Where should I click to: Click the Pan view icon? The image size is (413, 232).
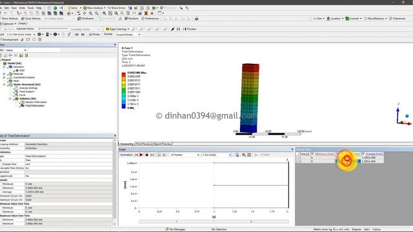pyautogui.click(x=85, y=13)
